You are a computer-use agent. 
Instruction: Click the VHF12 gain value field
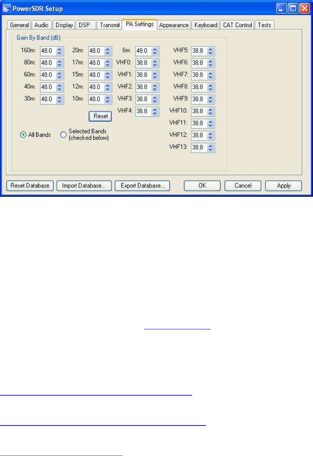199,135
